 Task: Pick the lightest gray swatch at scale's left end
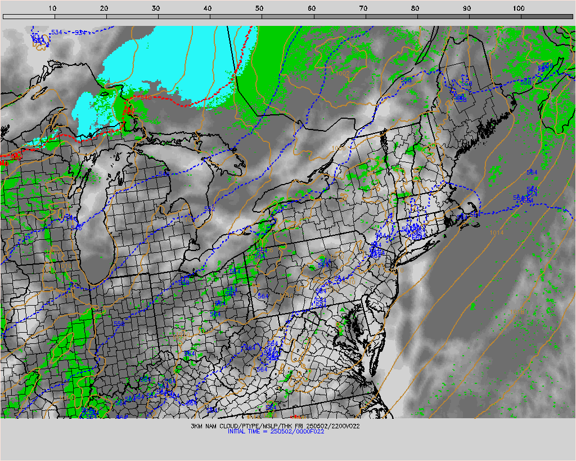coord(29,16)
